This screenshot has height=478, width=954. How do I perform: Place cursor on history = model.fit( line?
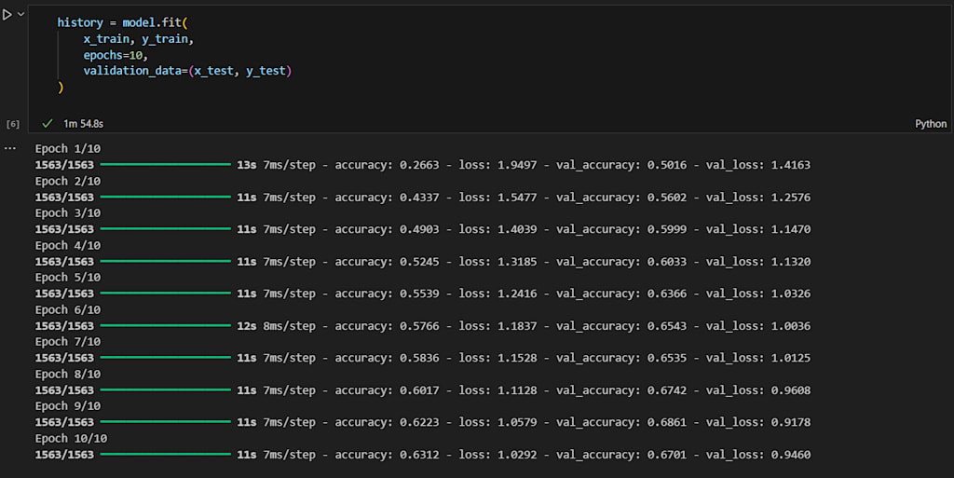coord(122,22)
